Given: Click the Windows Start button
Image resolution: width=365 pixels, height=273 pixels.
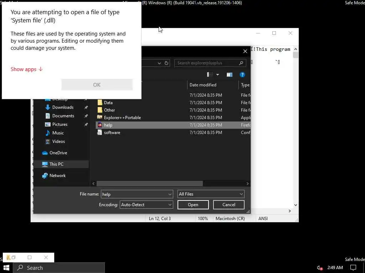Looking at the screenshot, I should [6, 268].
